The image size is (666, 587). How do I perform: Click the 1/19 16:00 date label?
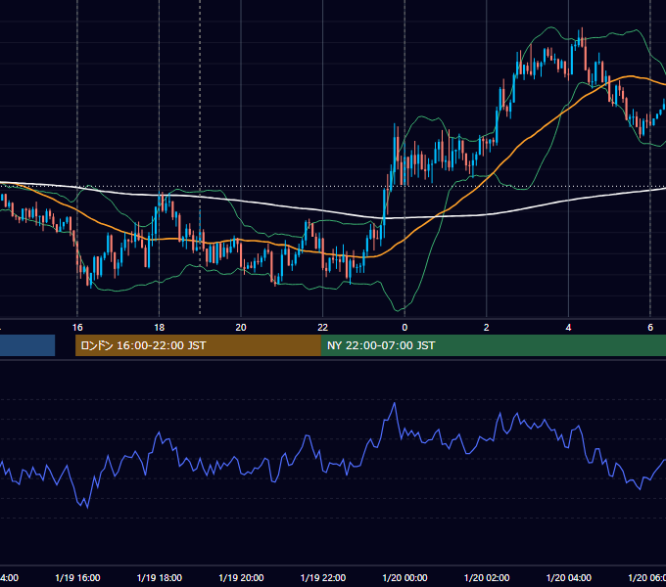click(x=77, y=578)
